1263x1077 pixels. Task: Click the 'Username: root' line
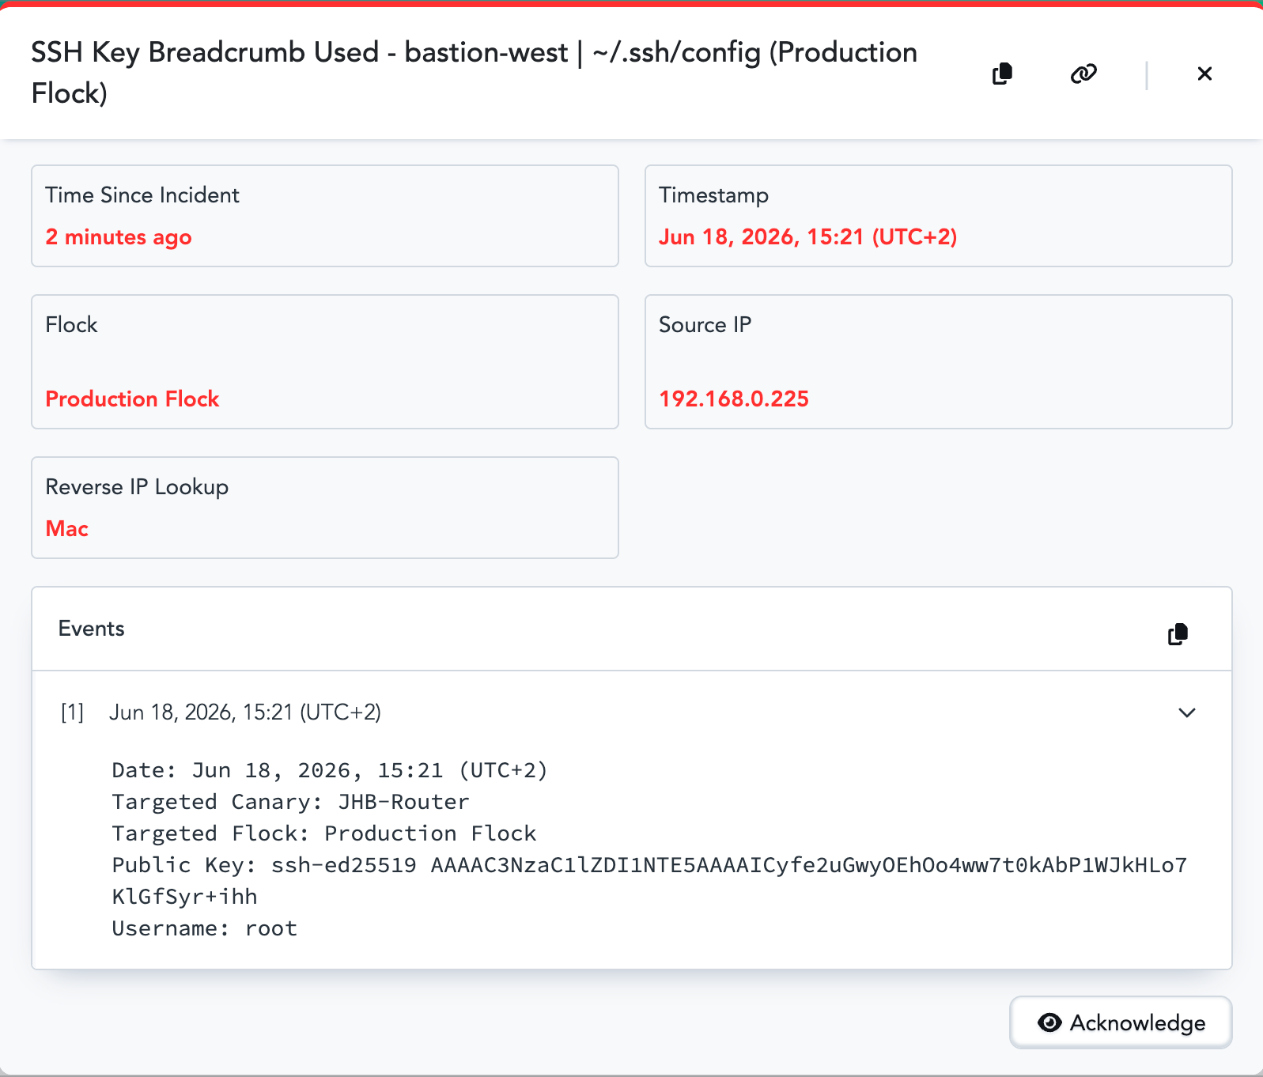pos(205,928)
